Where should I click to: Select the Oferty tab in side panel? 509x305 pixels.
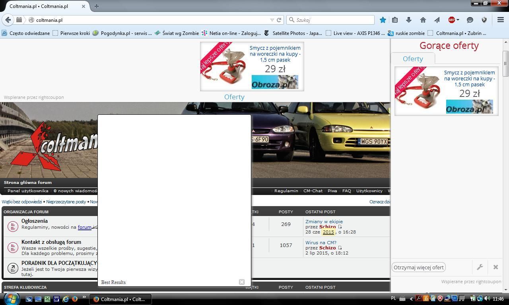pyautogui.click(x=413, y=59)
